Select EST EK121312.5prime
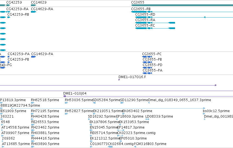This screenshot has width=233, height=148. pyautogui.click(x=105, y=138)
